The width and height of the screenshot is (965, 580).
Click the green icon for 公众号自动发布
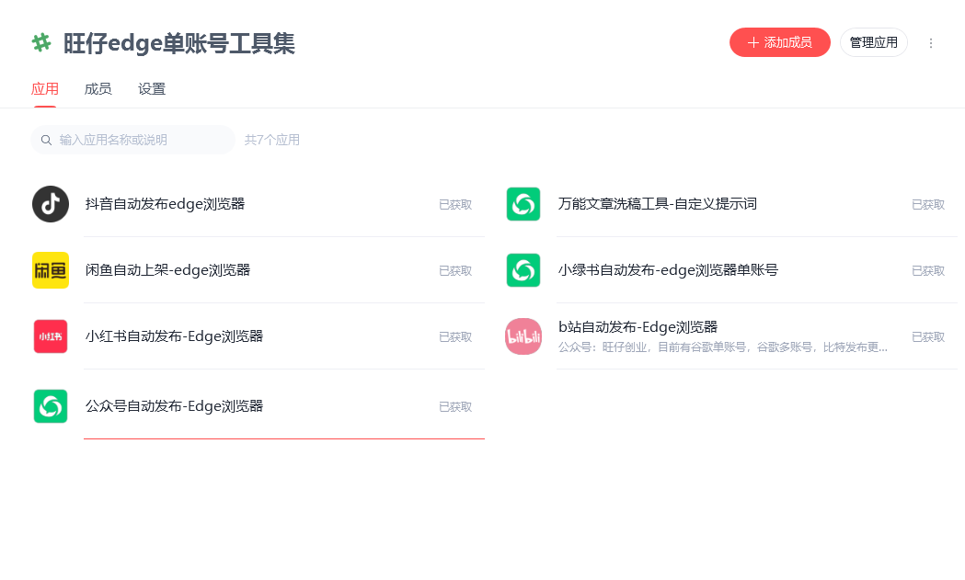(x=51, y=406)
